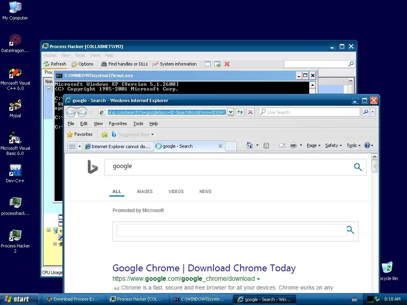Click the IE Refresh button

240,112
